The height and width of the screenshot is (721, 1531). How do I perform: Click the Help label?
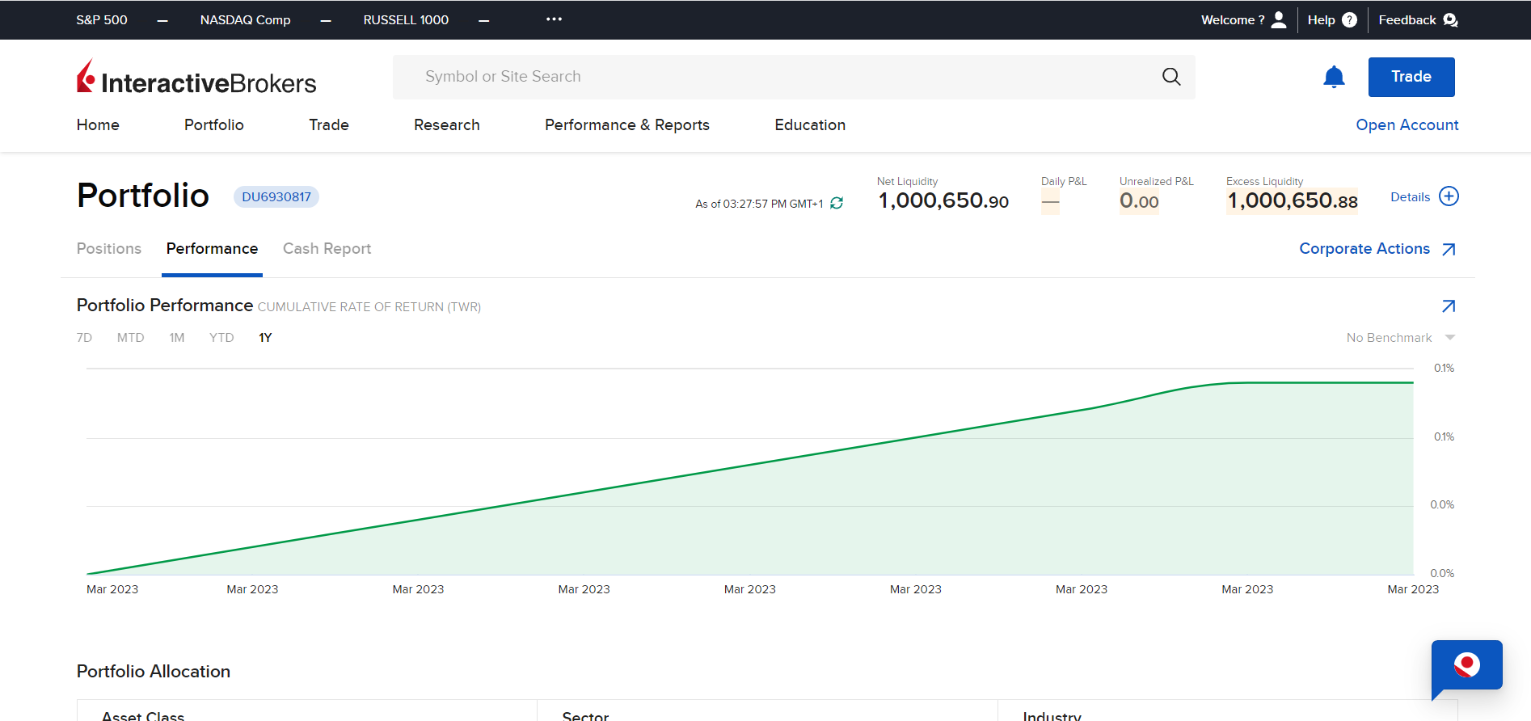[1322, 19]
